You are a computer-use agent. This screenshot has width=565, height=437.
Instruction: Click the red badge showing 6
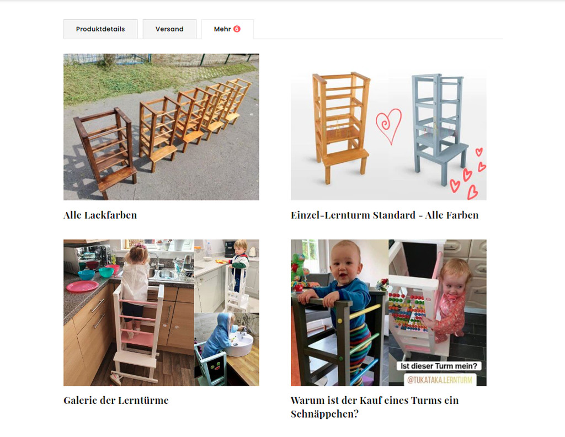pyautogui.click(x=237, y=29)
